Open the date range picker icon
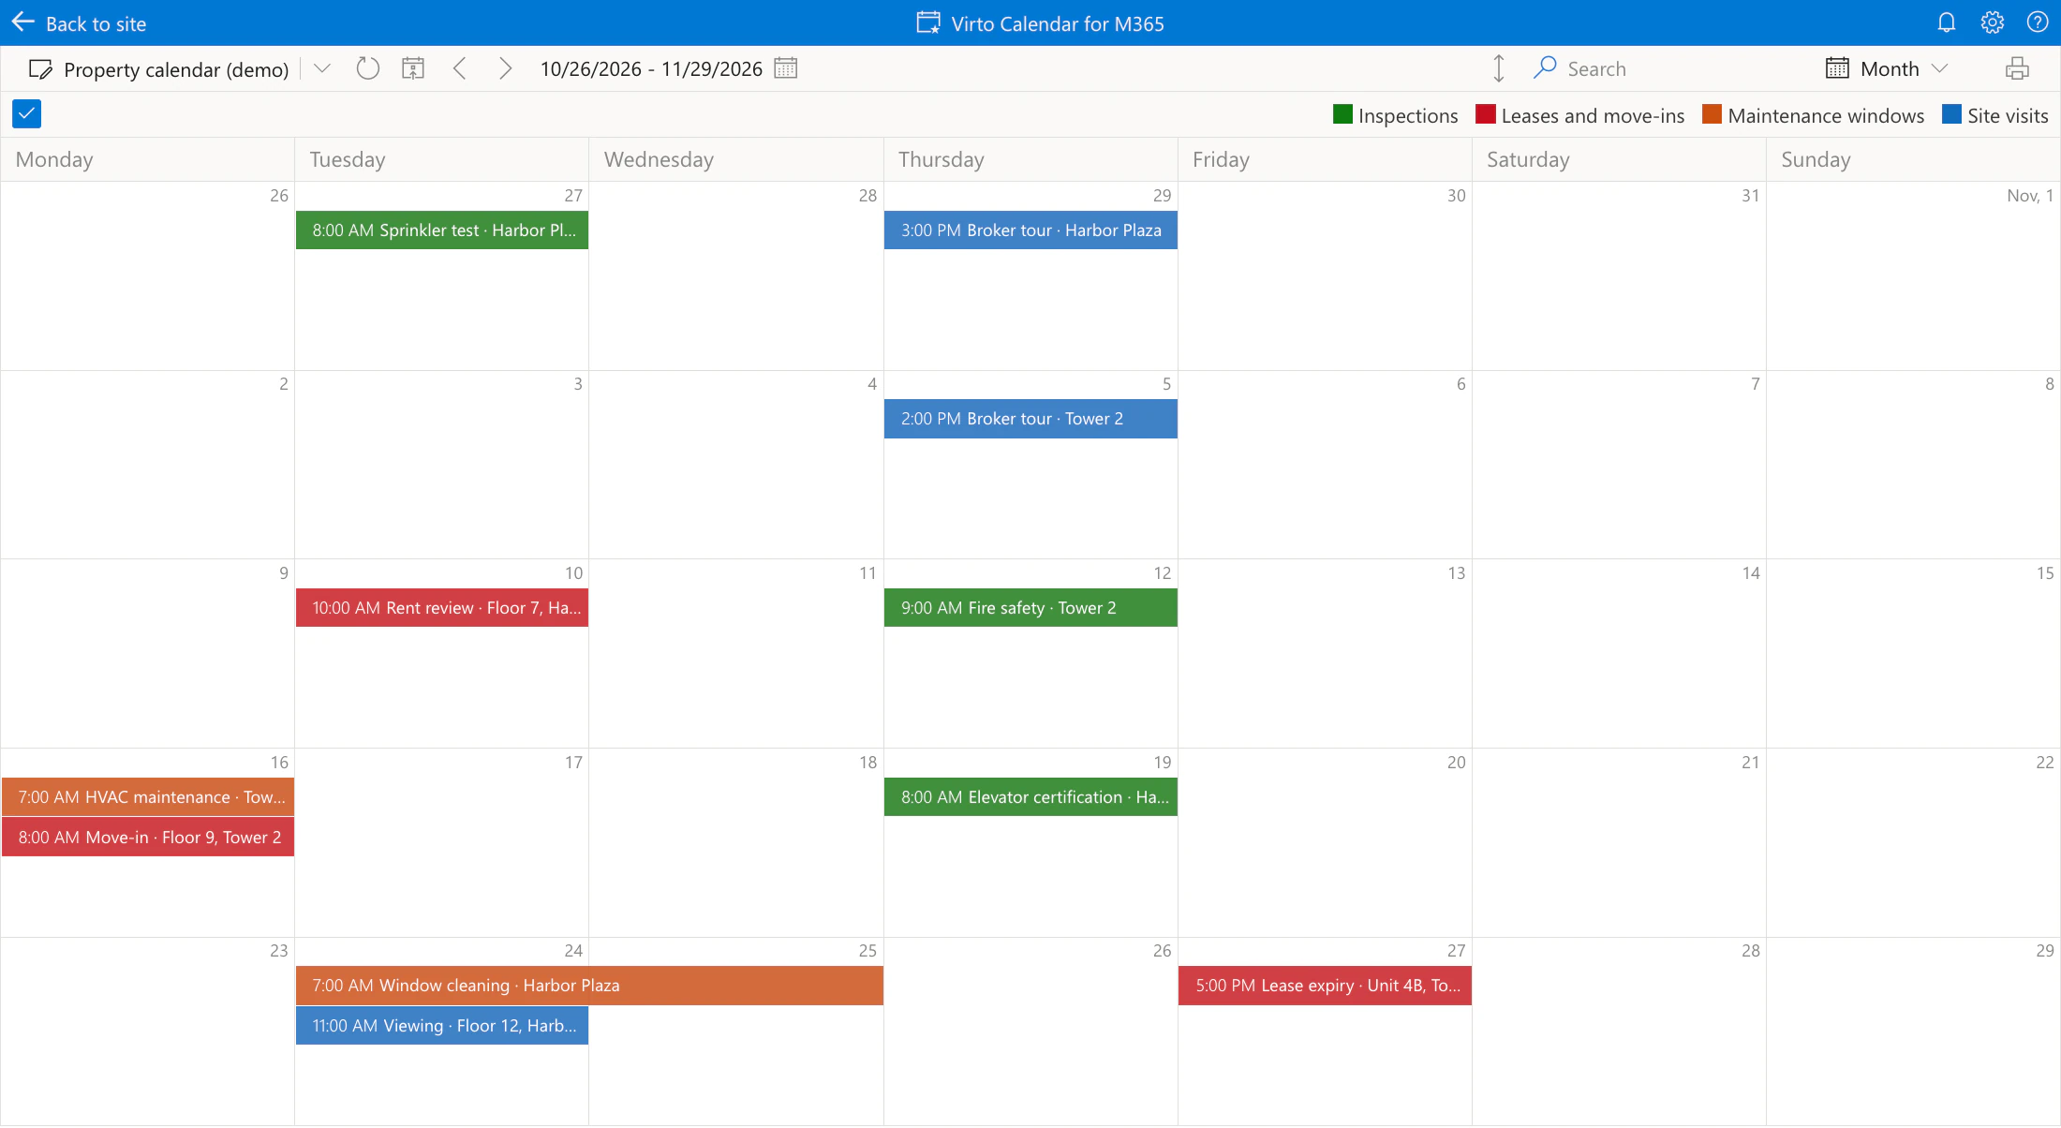This screenshot has height=1128, width=2061. click(786, 68)
